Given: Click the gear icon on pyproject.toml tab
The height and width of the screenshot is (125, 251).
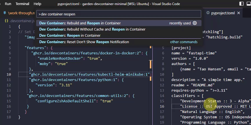Looking at the screenshot, I should coord(208,13).
